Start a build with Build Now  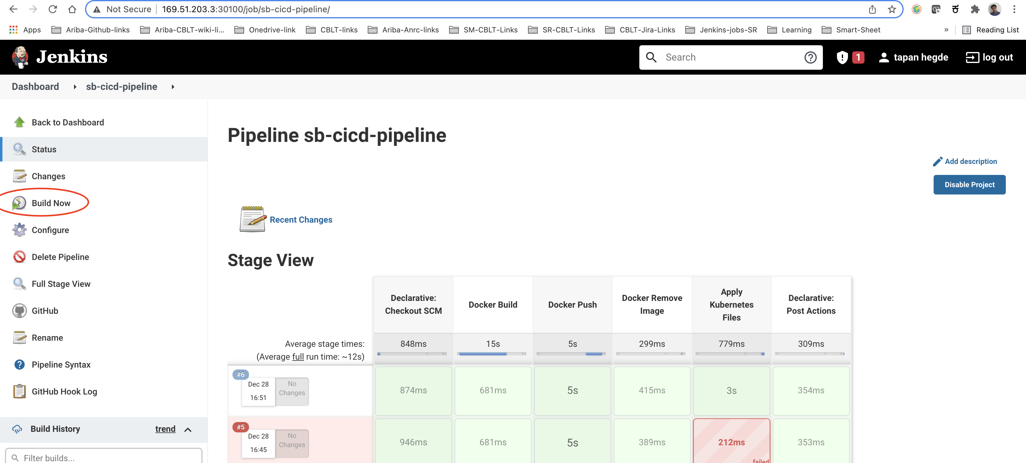(x=51, y=203)
